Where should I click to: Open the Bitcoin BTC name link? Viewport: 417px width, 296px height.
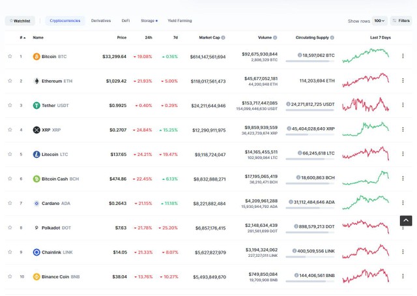click(54, 57)
